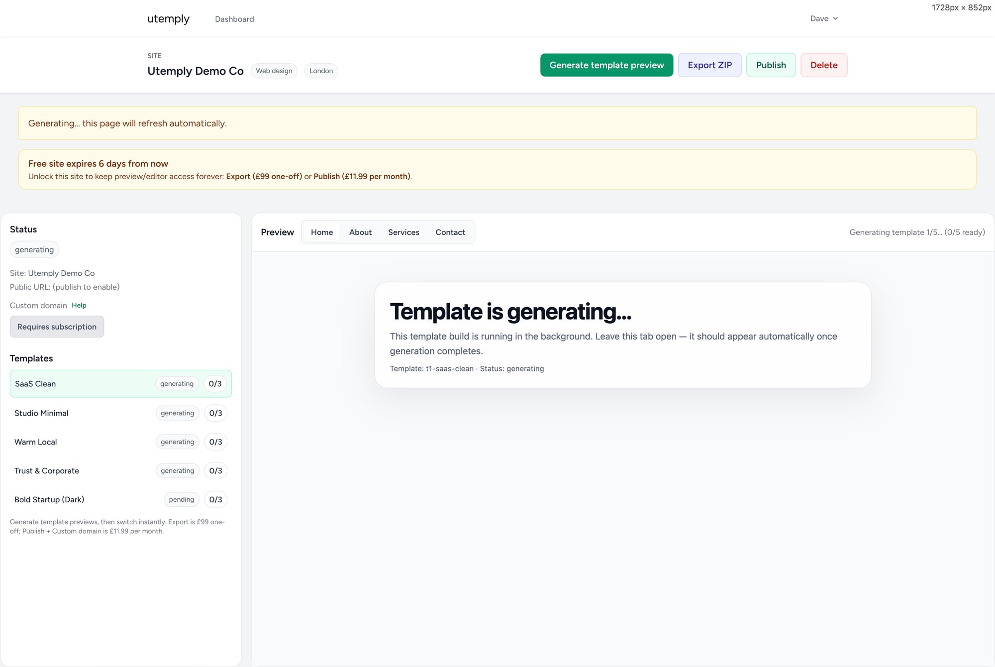995x667 pixels.
Task: Click the Delete button
Action: click(824, 65)
